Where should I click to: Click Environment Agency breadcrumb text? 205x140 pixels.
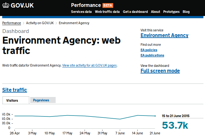click(x=74, y=23)
